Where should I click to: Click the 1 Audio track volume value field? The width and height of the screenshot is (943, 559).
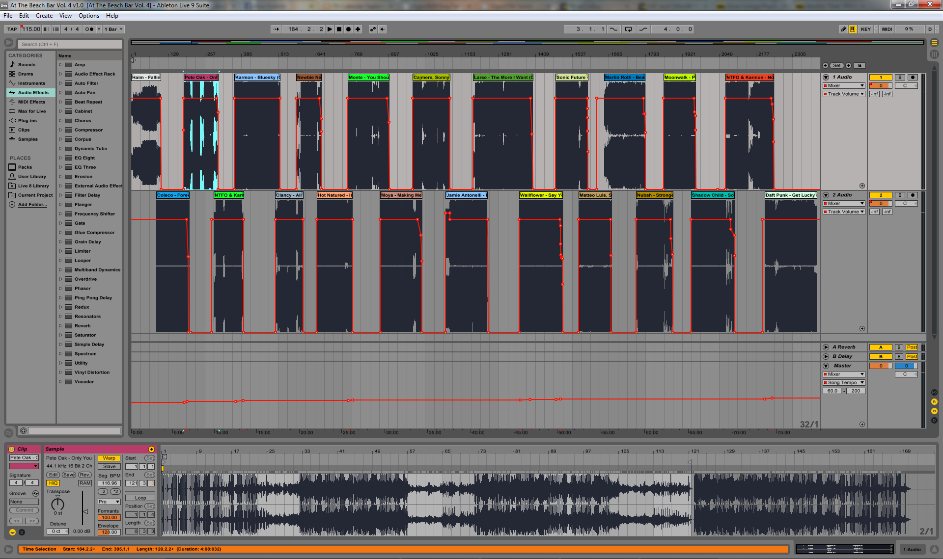point(881,86)
